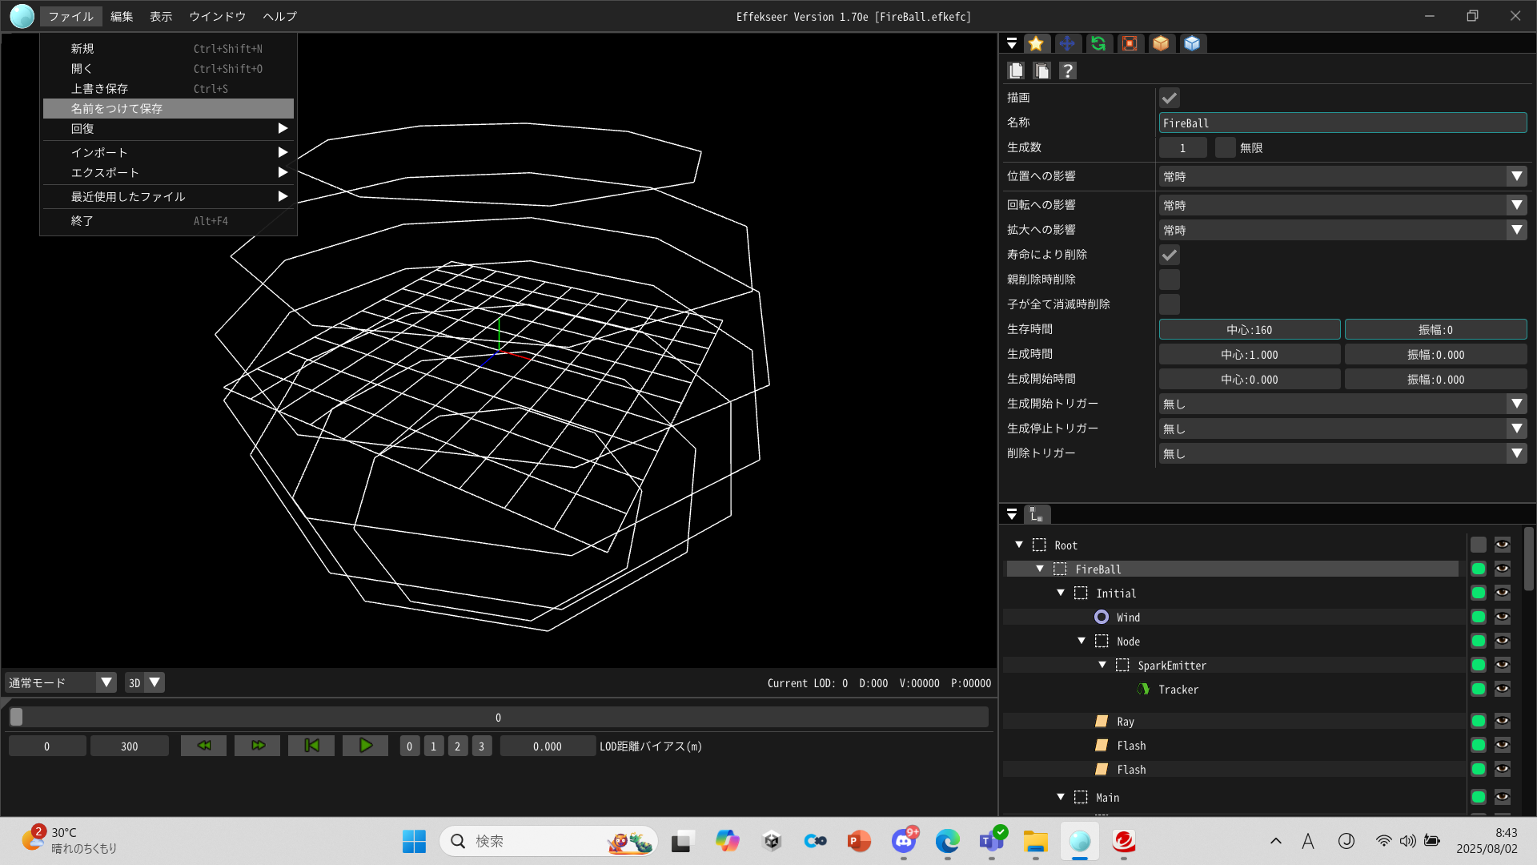
Task: Collapse the SparkEmitter tree node
Action: pyautogui.click(x=1102, y=665)
